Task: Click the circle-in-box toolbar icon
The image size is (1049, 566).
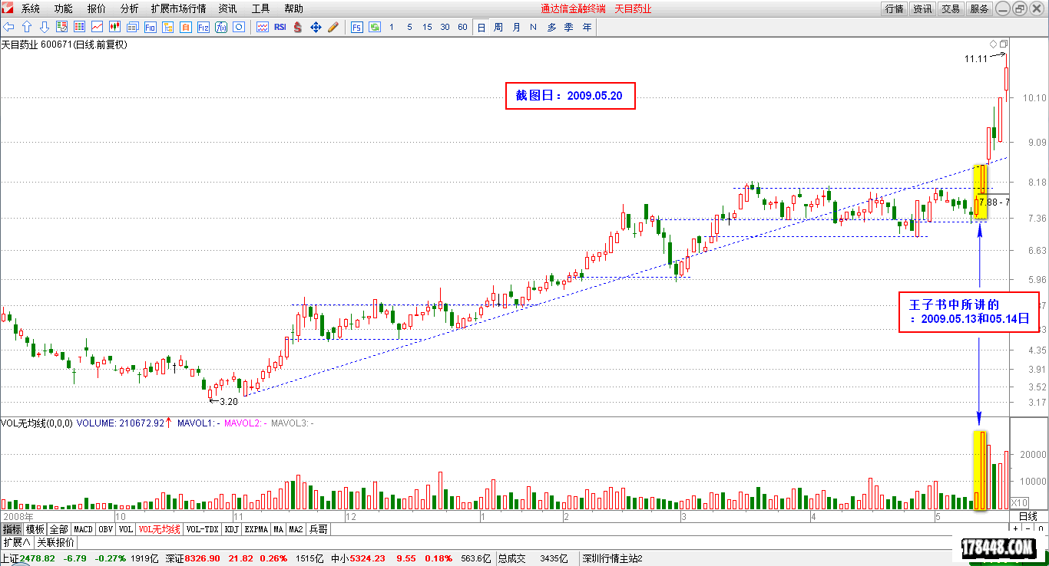Action: coord(238,27)
